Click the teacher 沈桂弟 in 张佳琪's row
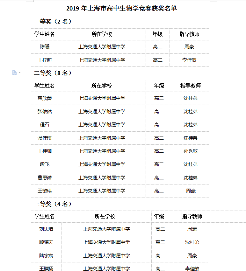 point(191,138)
